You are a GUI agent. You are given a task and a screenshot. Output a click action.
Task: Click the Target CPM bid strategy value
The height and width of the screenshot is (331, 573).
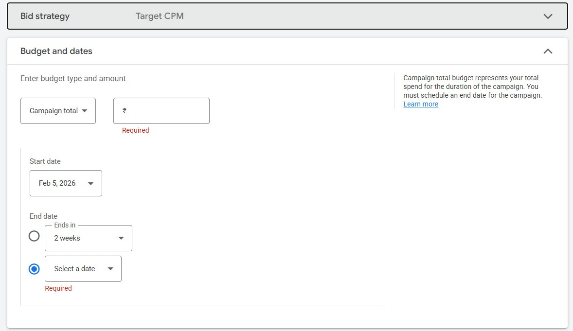(160, 16)
